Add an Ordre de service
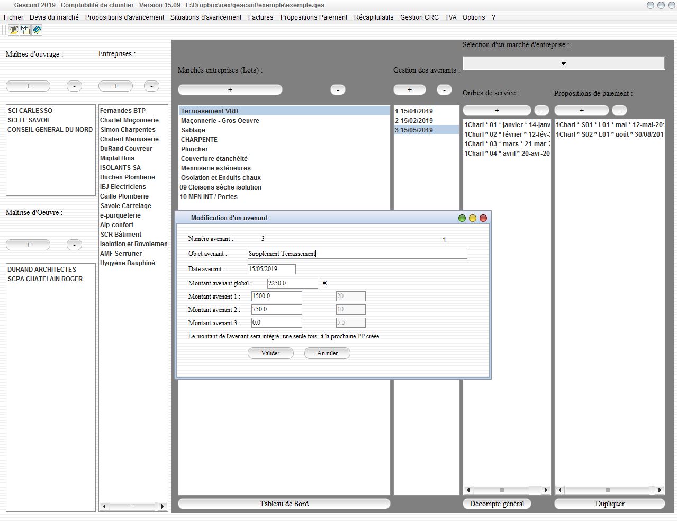The height and width of the screenshot is (521, 677). [497, 110]
